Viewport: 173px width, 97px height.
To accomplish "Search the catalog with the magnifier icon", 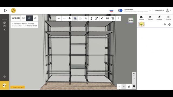I will point(165,25).
